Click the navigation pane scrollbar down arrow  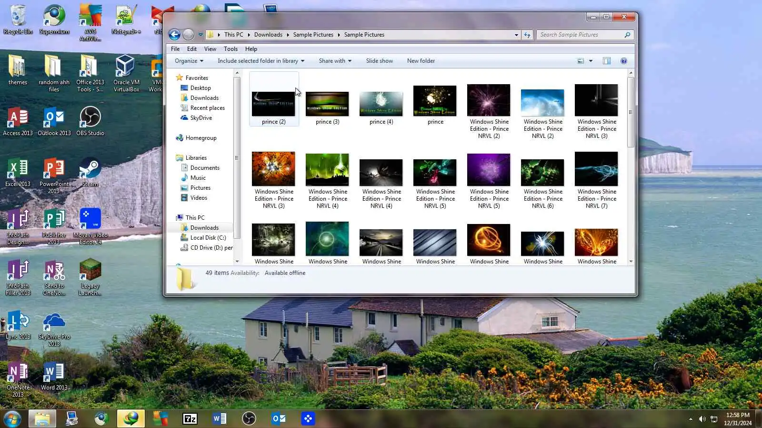pyautogui.click(x=237, y=261)
